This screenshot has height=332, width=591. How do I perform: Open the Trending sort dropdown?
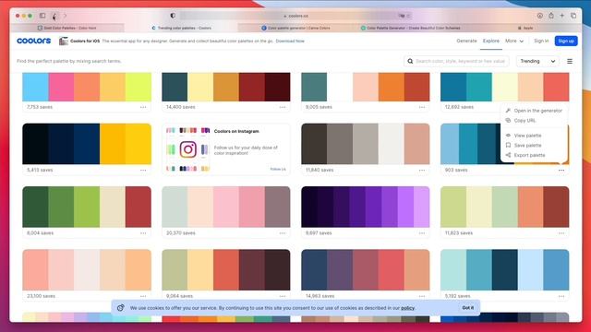[537, 61]
